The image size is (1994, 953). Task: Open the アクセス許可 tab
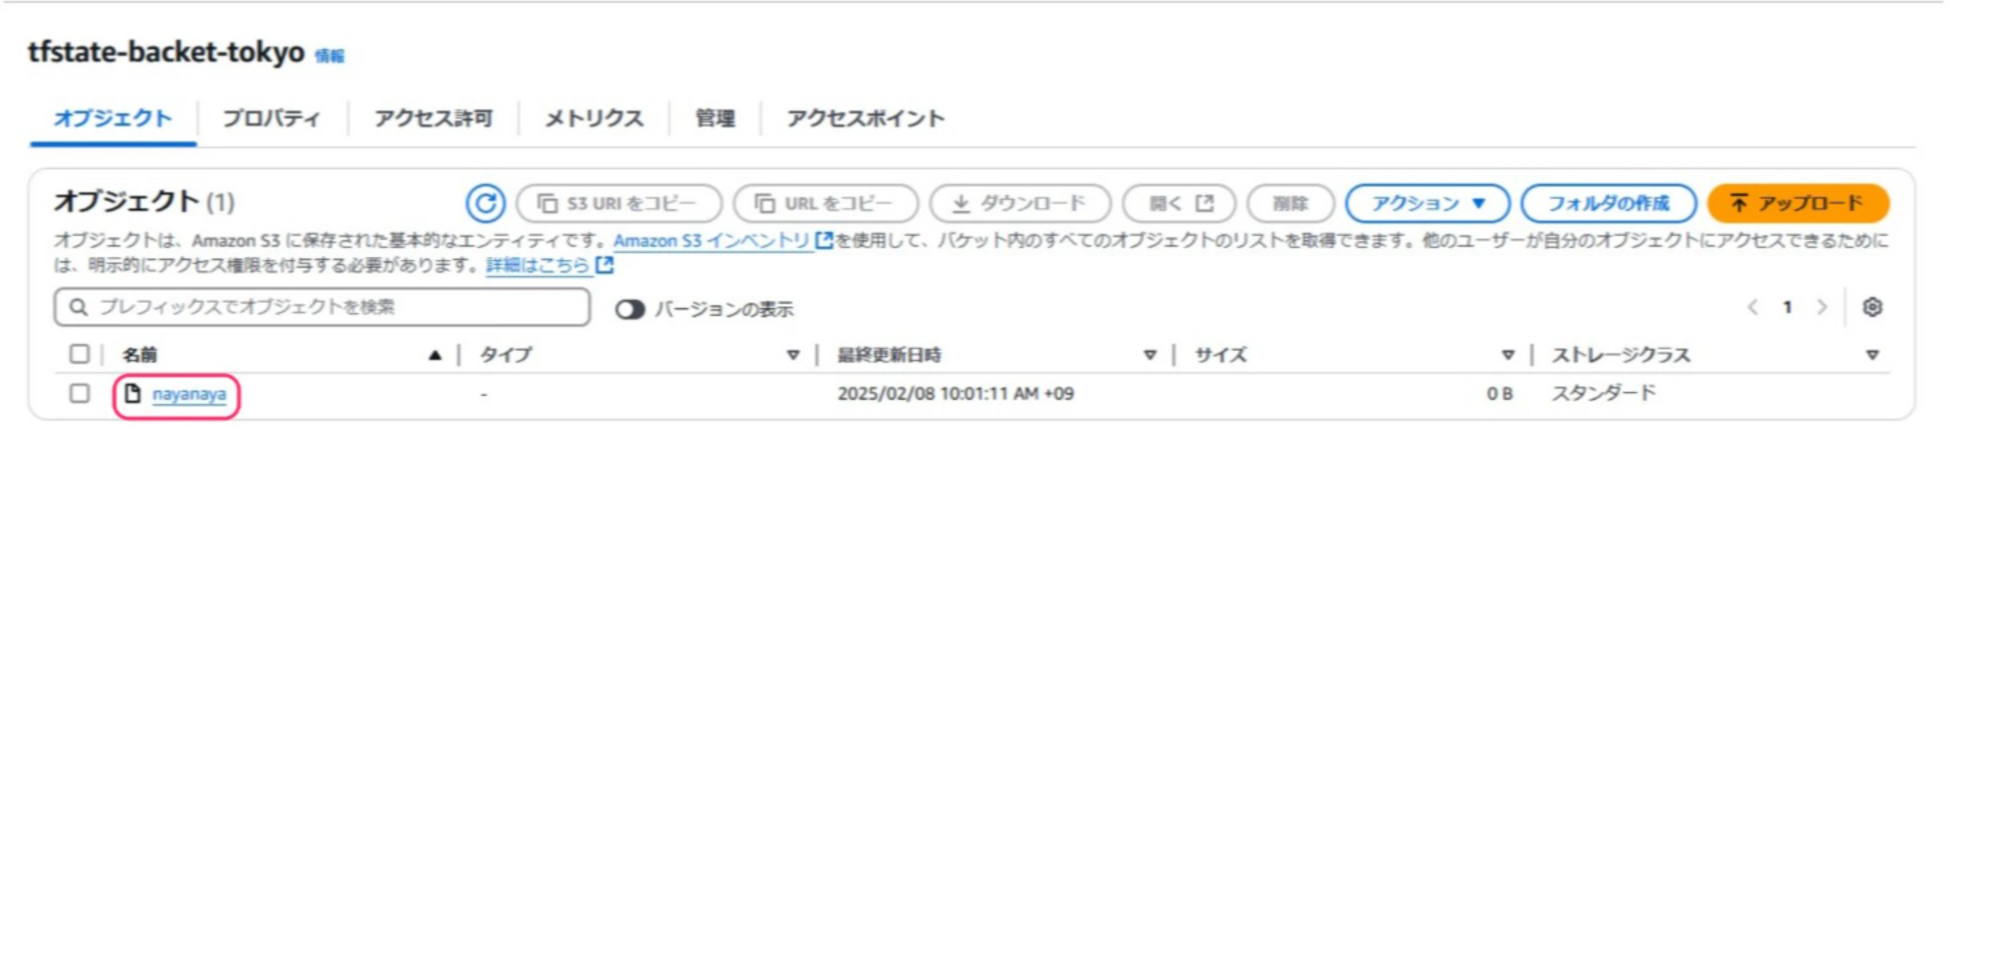coord(433,119)
